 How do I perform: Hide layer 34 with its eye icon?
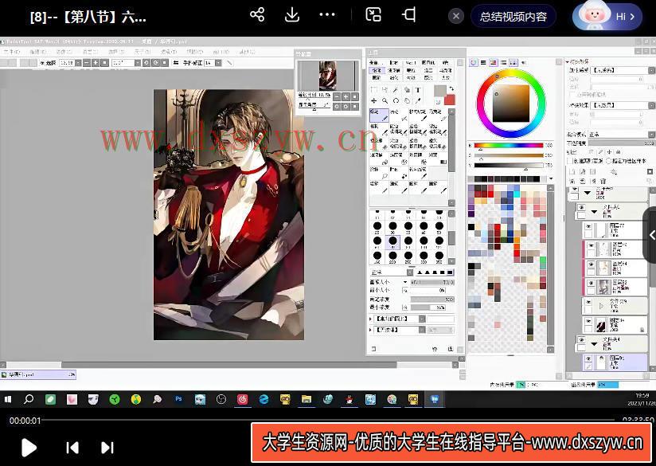(588, 321)
